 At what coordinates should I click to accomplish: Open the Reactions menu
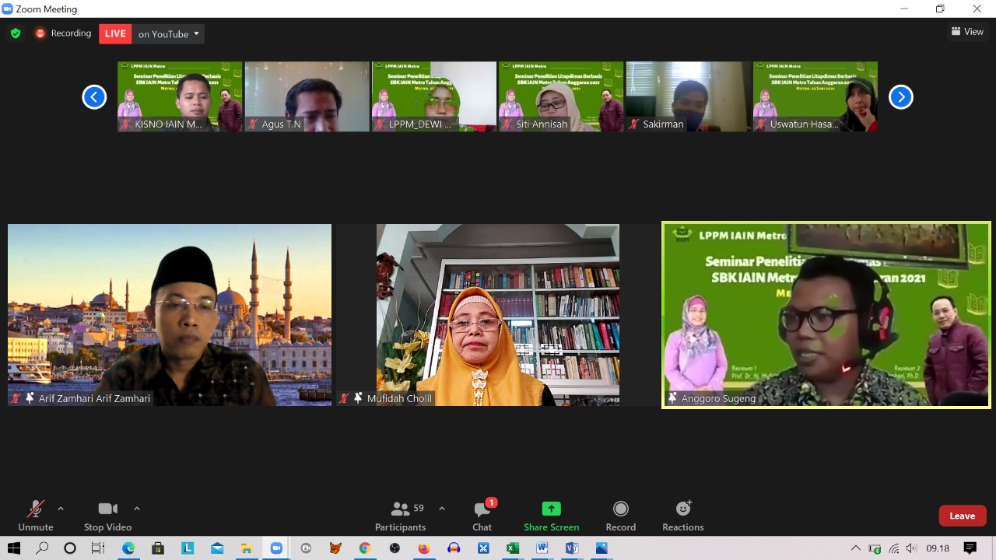(682, 516)
